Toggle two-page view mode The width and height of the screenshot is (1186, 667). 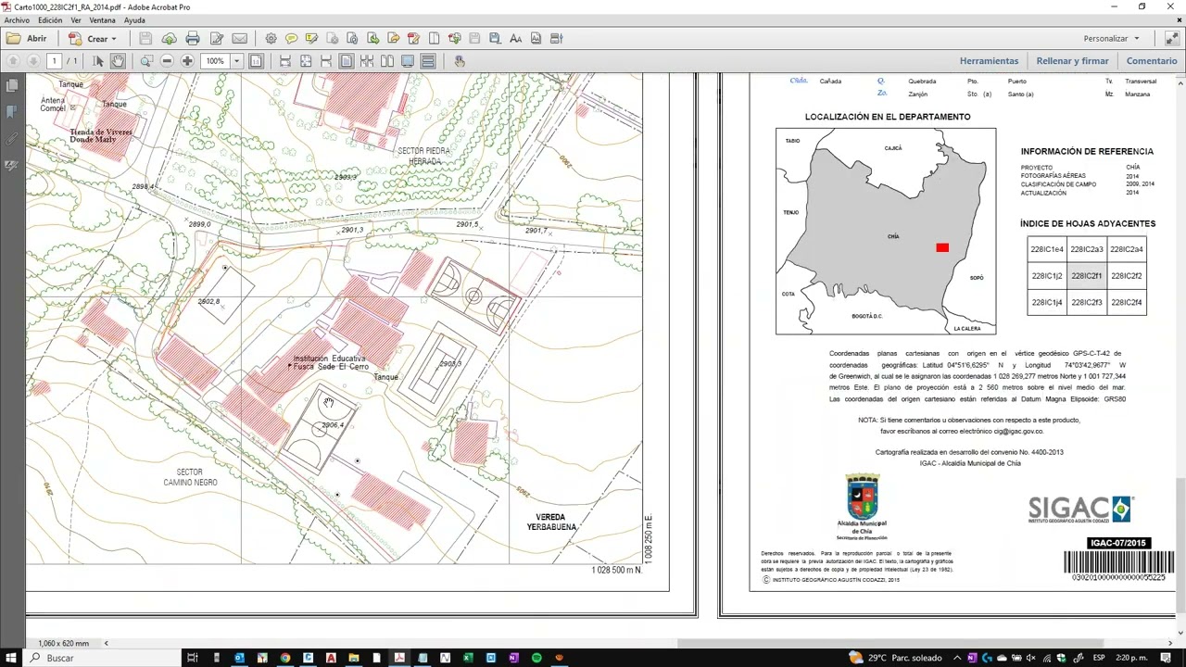pyautogui.click(x=387, y=61)
